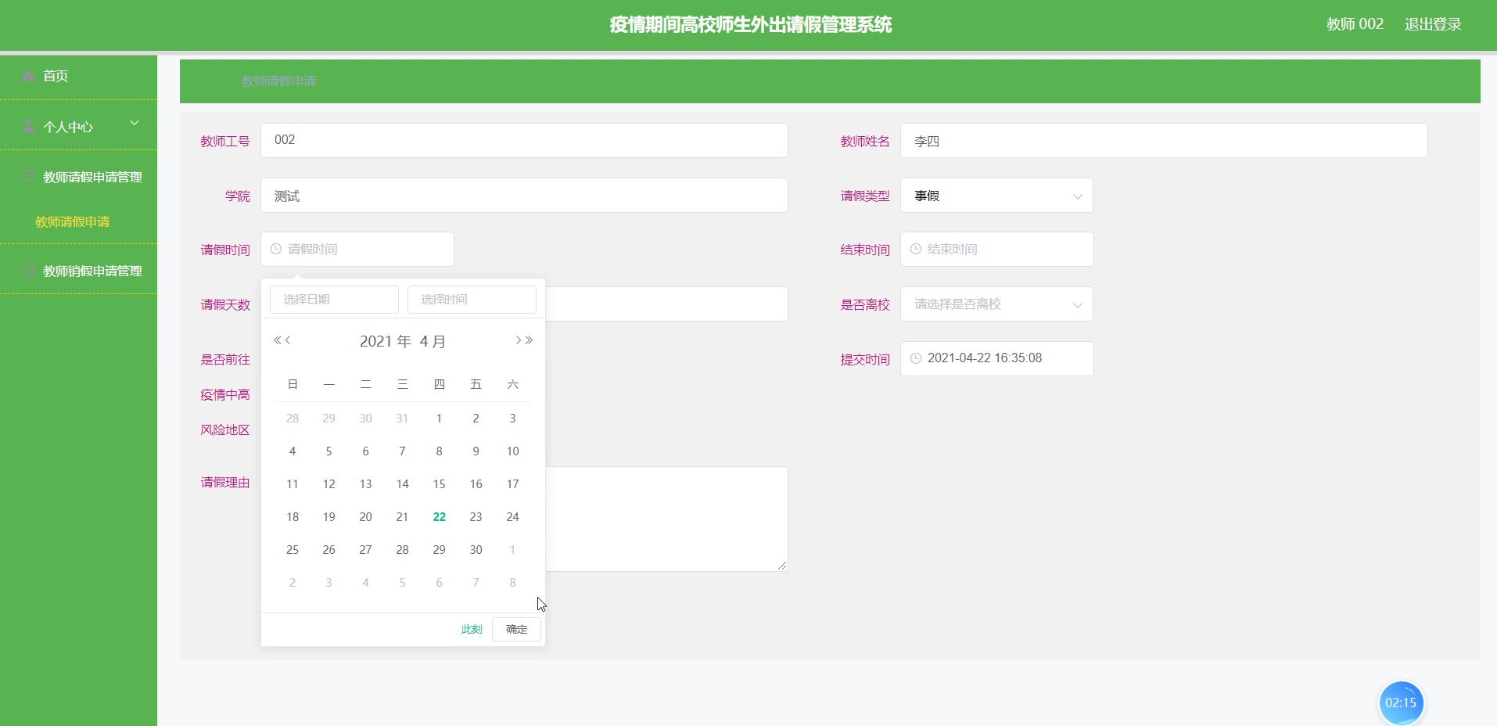Select date 13 in the calendar
This screenshot has width=1497, height=726.
tap(365, 484)
